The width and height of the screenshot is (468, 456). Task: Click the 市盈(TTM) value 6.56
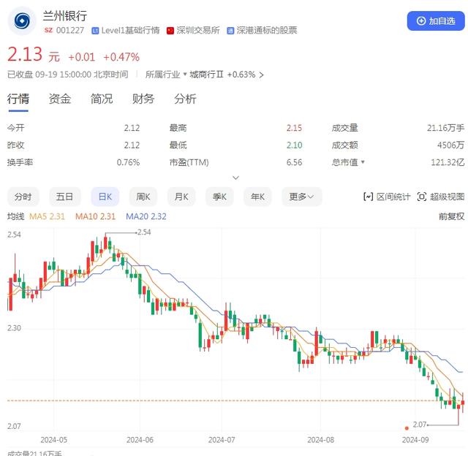tap(294, 162)
